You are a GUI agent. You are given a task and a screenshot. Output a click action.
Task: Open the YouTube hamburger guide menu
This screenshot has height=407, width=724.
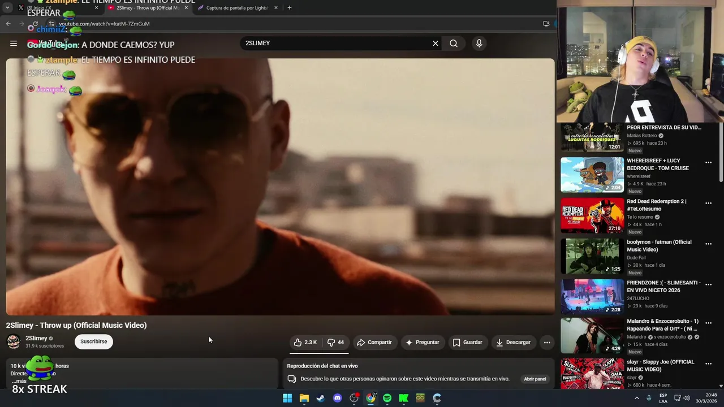14,44
